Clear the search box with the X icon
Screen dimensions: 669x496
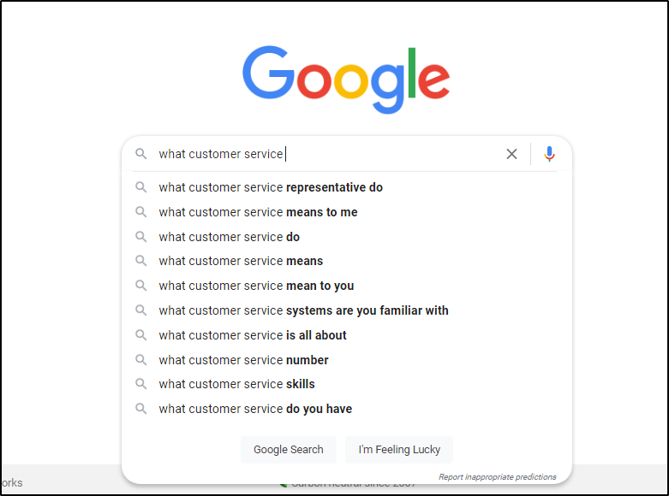pyautogui.click(x=511, y=154)
